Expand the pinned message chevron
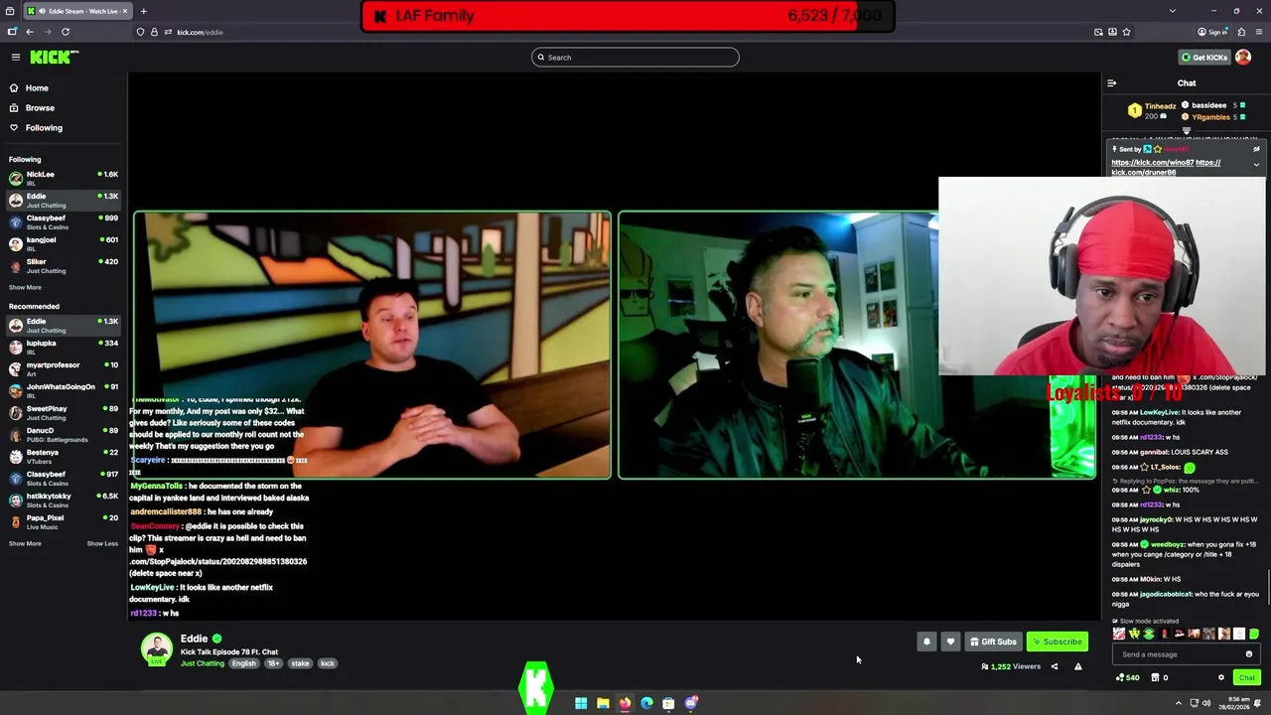 pyautogui.click(x=1256, y=165)
